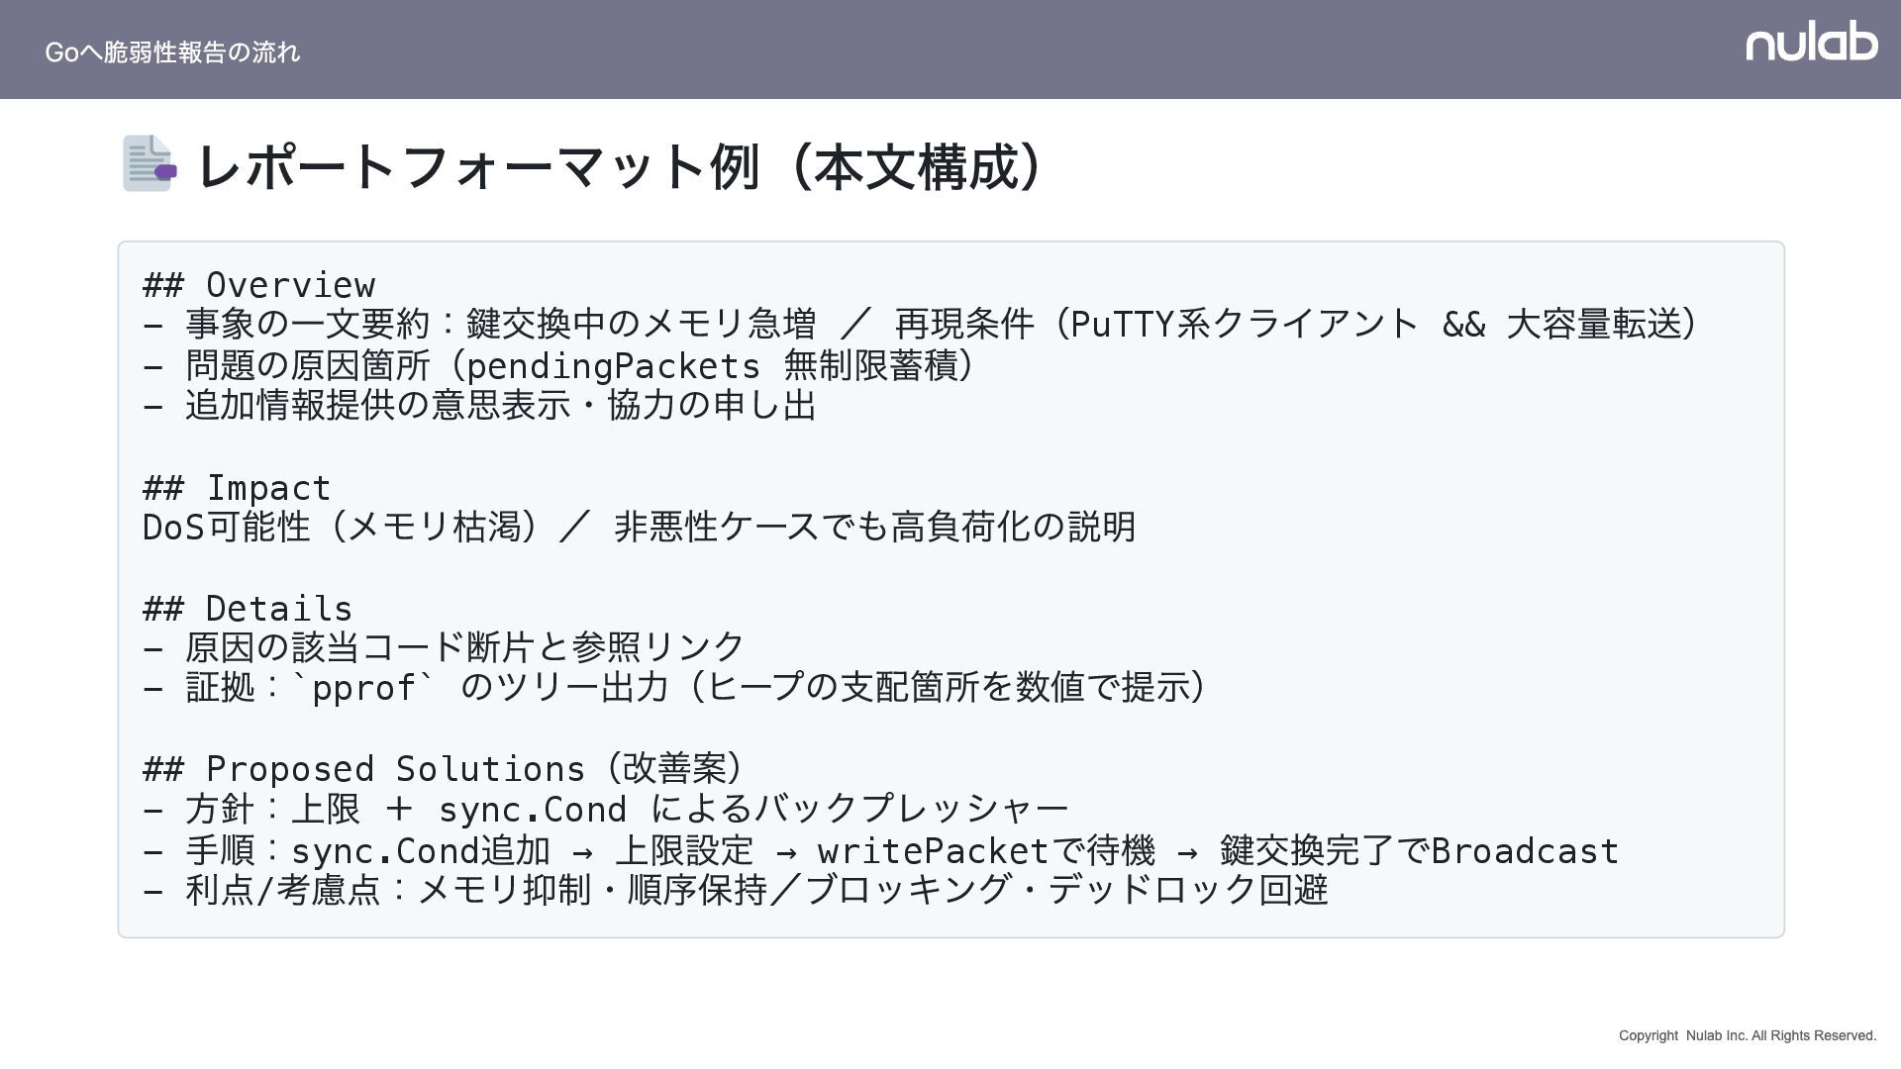This screenshot has height=1069, width=1901.
Task: Click the line with 'pendingPackets 無制限蓄積'
Action: pyautogui.click(x=561, y=365)
